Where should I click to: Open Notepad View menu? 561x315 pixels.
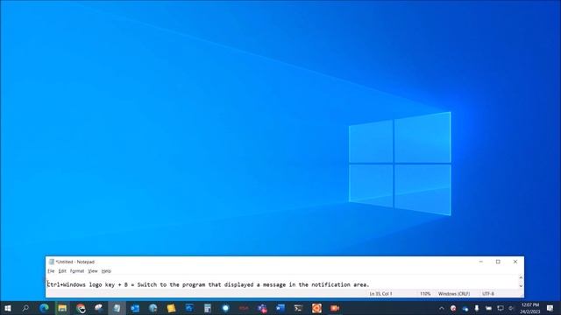(x=93, y=271)
